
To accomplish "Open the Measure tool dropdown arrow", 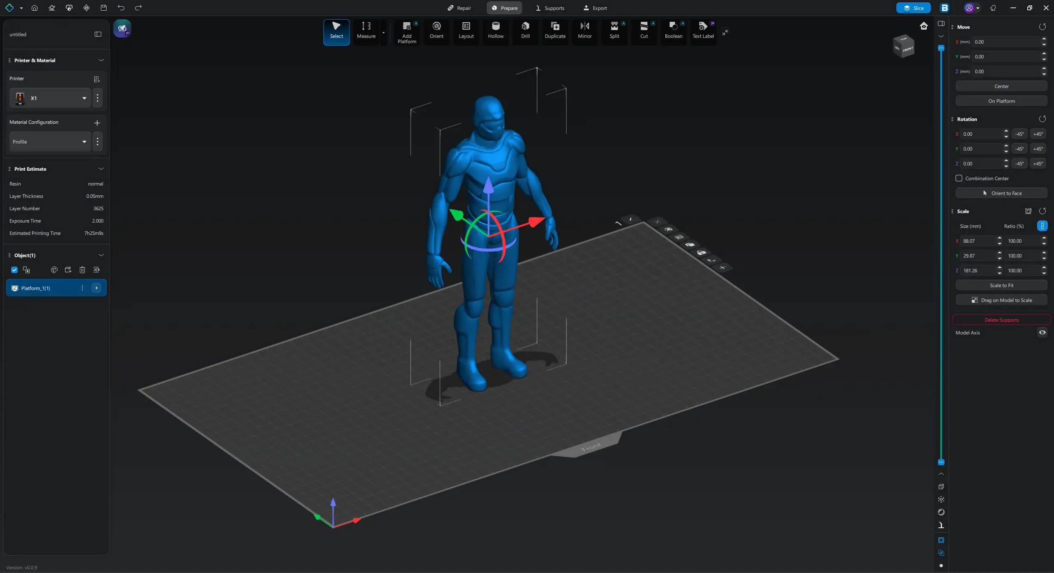I will [383, 32].
